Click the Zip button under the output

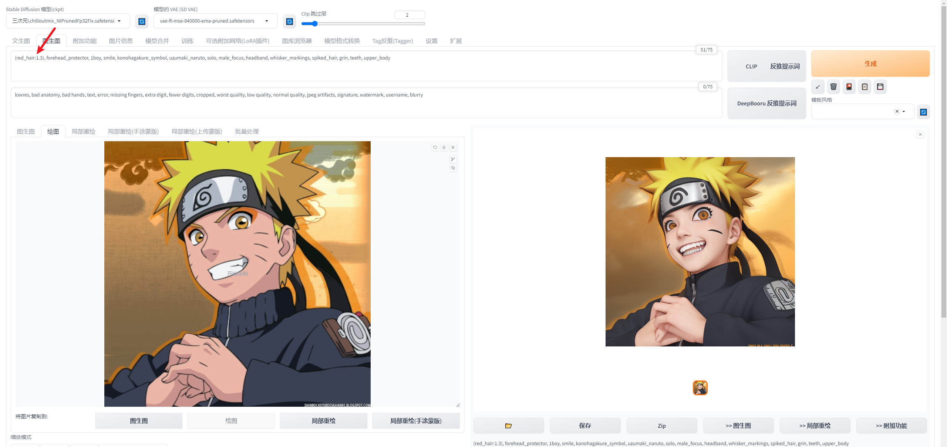[662, 426]
